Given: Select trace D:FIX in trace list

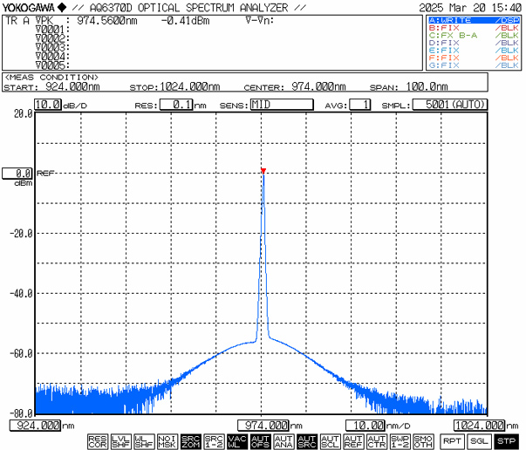Looking at the screenshot, I should pyautogui.click(x=474, y=43).
